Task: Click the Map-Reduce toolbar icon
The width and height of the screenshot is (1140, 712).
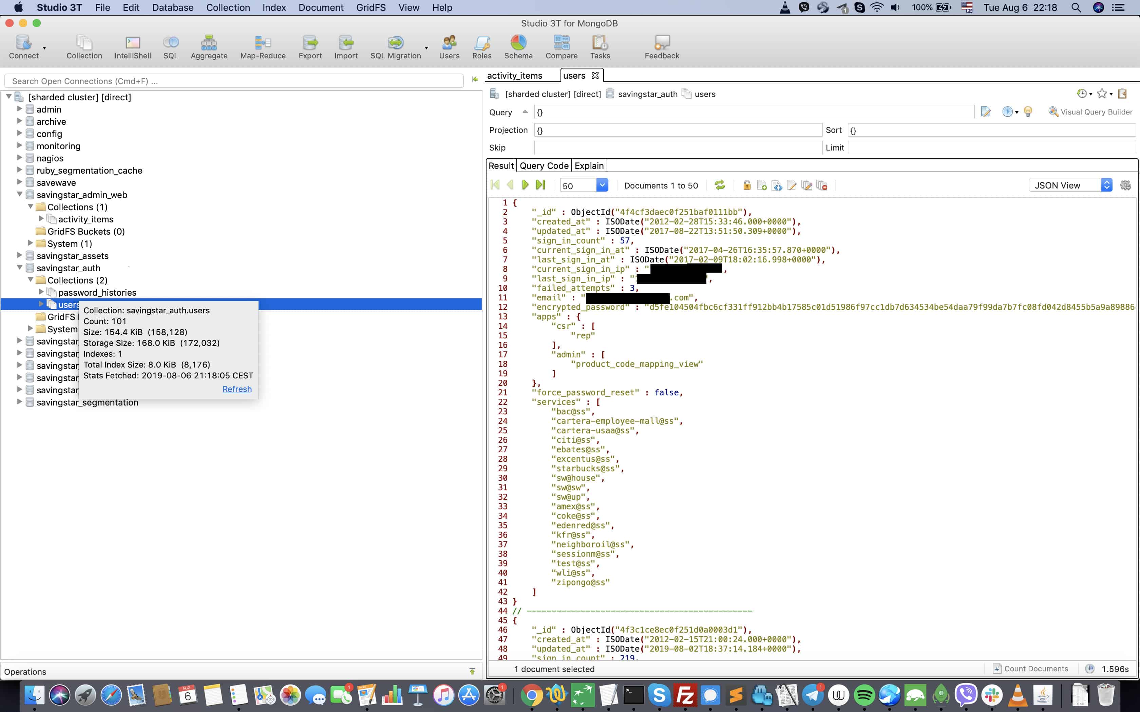Action: [x=262, y=47]
